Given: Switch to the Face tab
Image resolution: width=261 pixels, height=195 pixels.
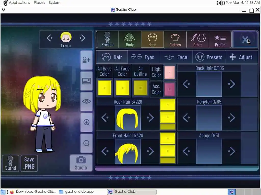Looking at the screenshot, I should coord(176,57).
